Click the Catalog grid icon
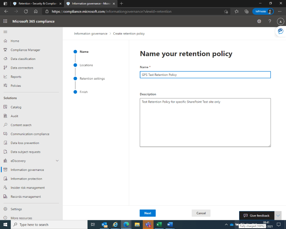This screenshot has height=229, width=286. 6,107
